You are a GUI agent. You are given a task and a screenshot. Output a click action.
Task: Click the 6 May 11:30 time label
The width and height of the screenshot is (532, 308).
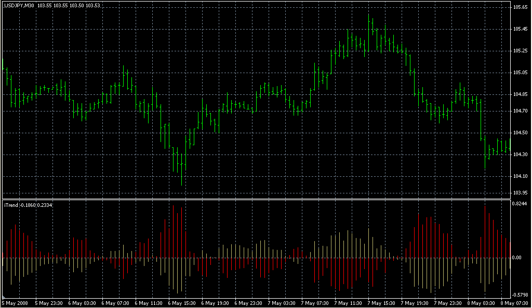point(149,303)
